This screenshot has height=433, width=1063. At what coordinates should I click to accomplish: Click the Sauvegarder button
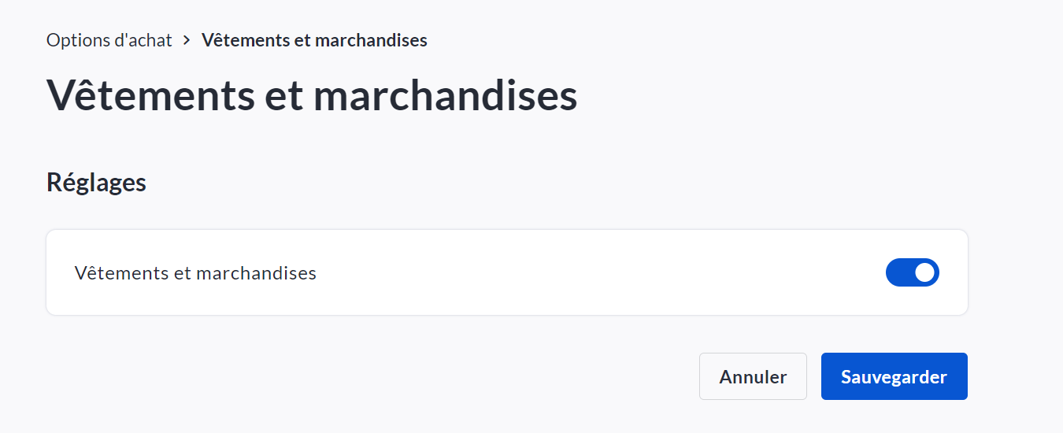click(x=894, y=376)
